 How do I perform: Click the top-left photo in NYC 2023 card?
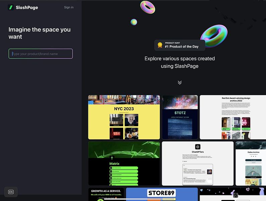tap(116, 120)
